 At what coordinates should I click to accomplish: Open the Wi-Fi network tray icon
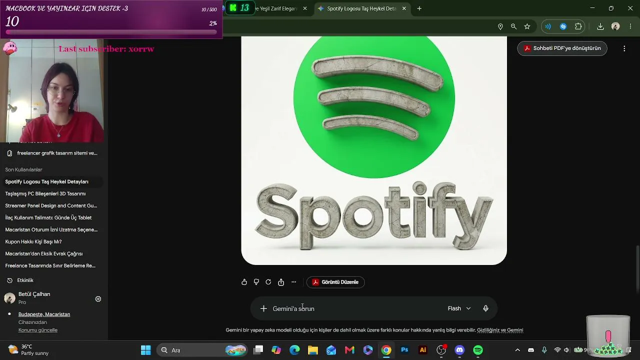tap(557, 350)
